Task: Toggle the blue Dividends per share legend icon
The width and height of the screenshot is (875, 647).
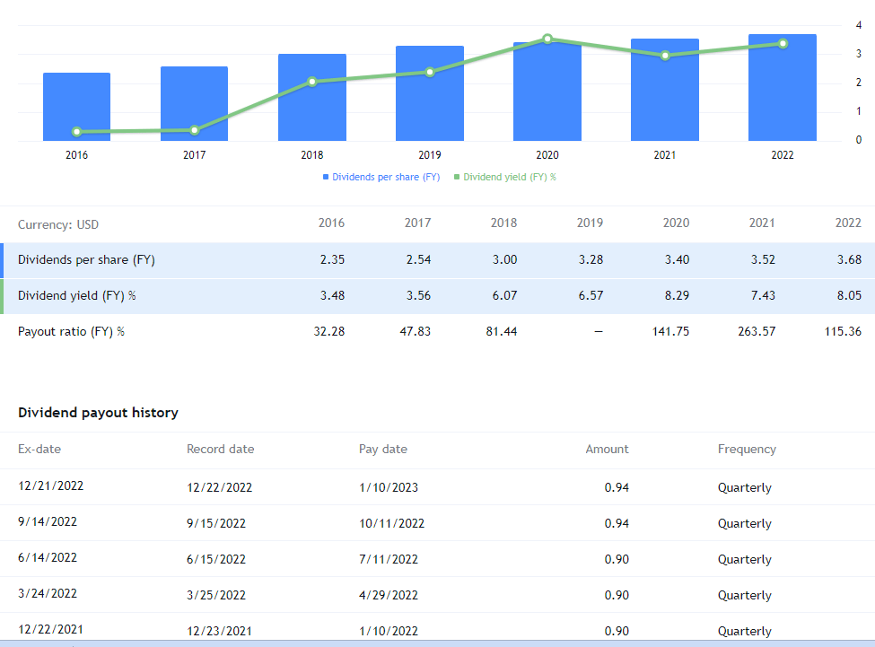Action: (325, 177)
